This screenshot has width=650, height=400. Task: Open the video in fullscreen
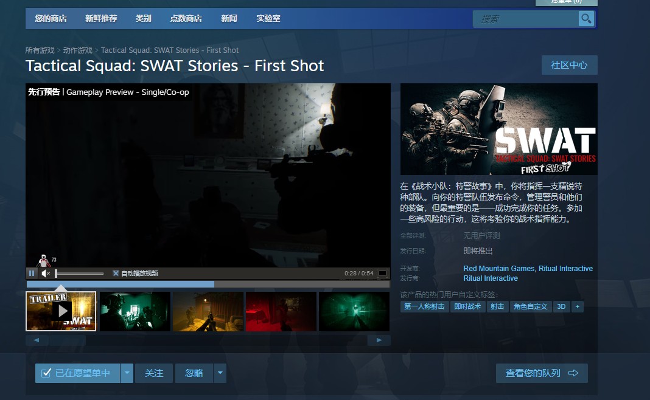click(x=383, y=274)
